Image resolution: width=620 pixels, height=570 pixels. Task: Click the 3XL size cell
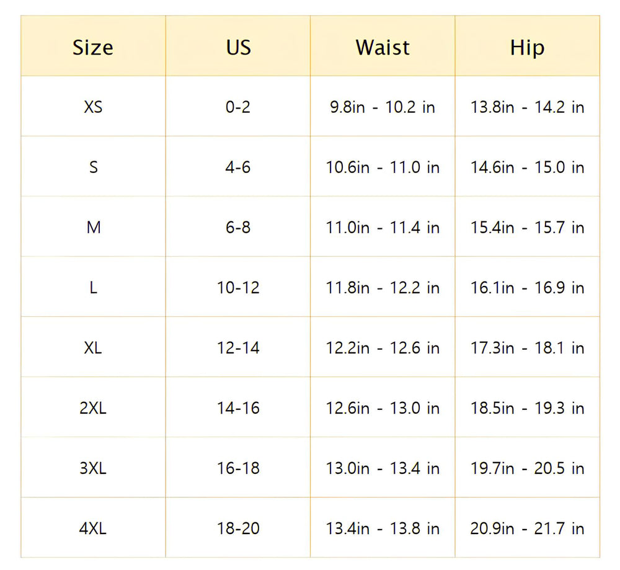(93, 468)
